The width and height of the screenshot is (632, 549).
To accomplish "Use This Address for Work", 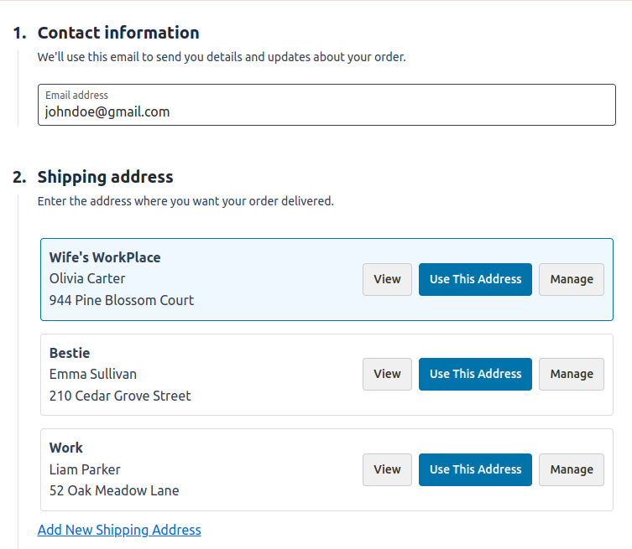I will pyautogui.click(x=475, y=469).
